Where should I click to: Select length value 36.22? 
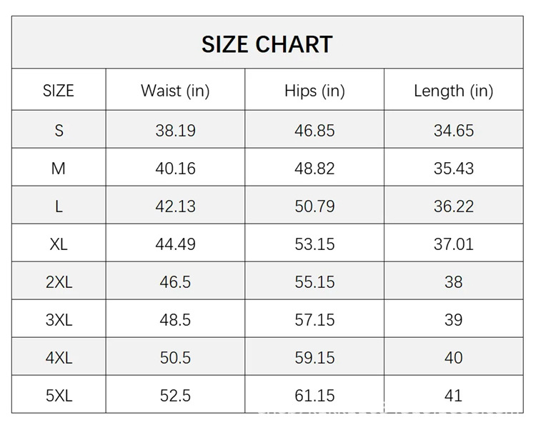point(454,206)
